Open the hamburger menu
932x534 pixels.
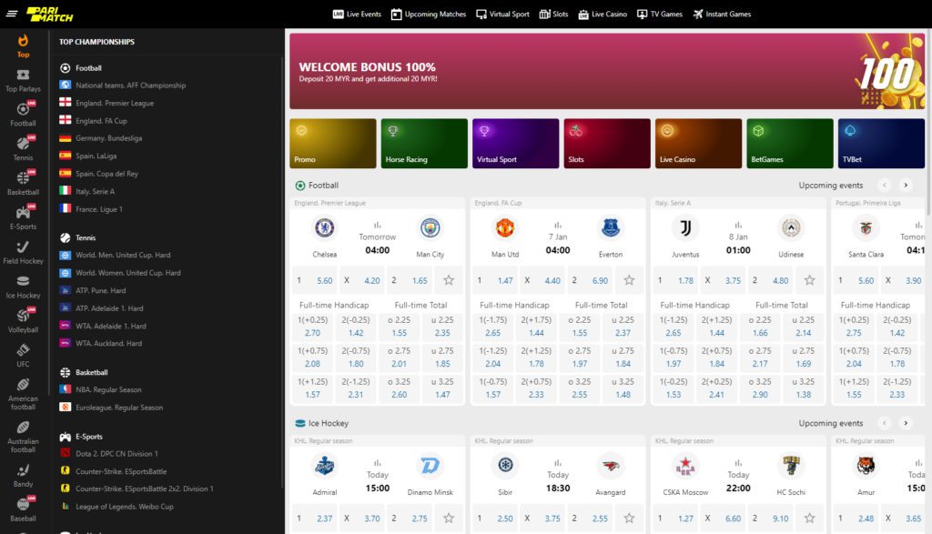[x=11, y=14]
